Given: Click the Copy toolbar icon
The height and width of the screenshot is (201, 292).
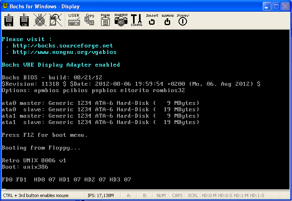Looking at the screenshot, I should coord(89,20).
